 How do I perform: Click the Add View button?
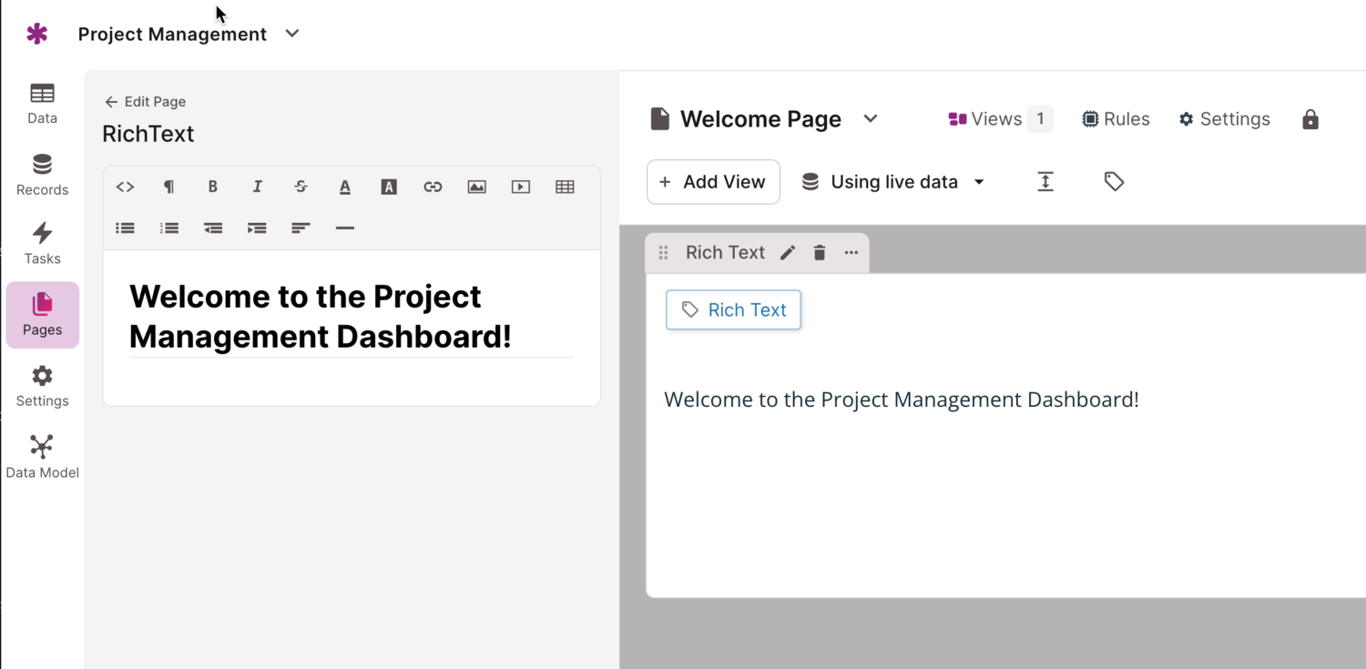[x=713, y=182]
